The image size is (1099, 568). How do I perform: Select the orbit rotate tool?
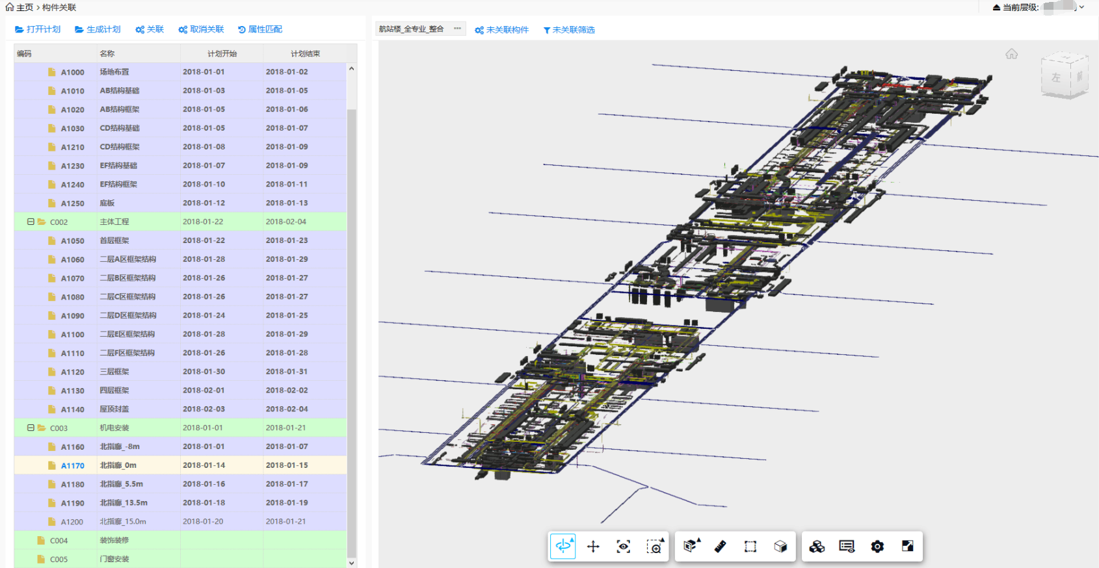pyautogui.click(x=563, y=547)
